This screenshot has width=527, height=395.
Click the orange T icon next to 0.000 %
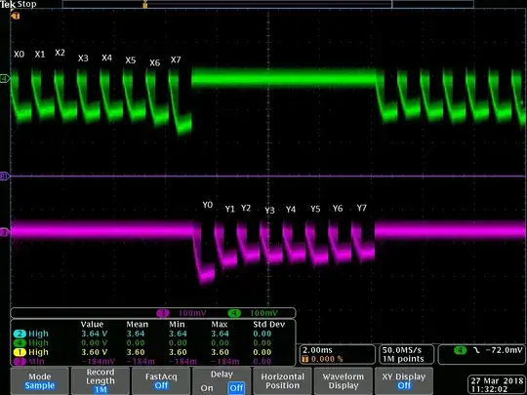tap(304, 359)
